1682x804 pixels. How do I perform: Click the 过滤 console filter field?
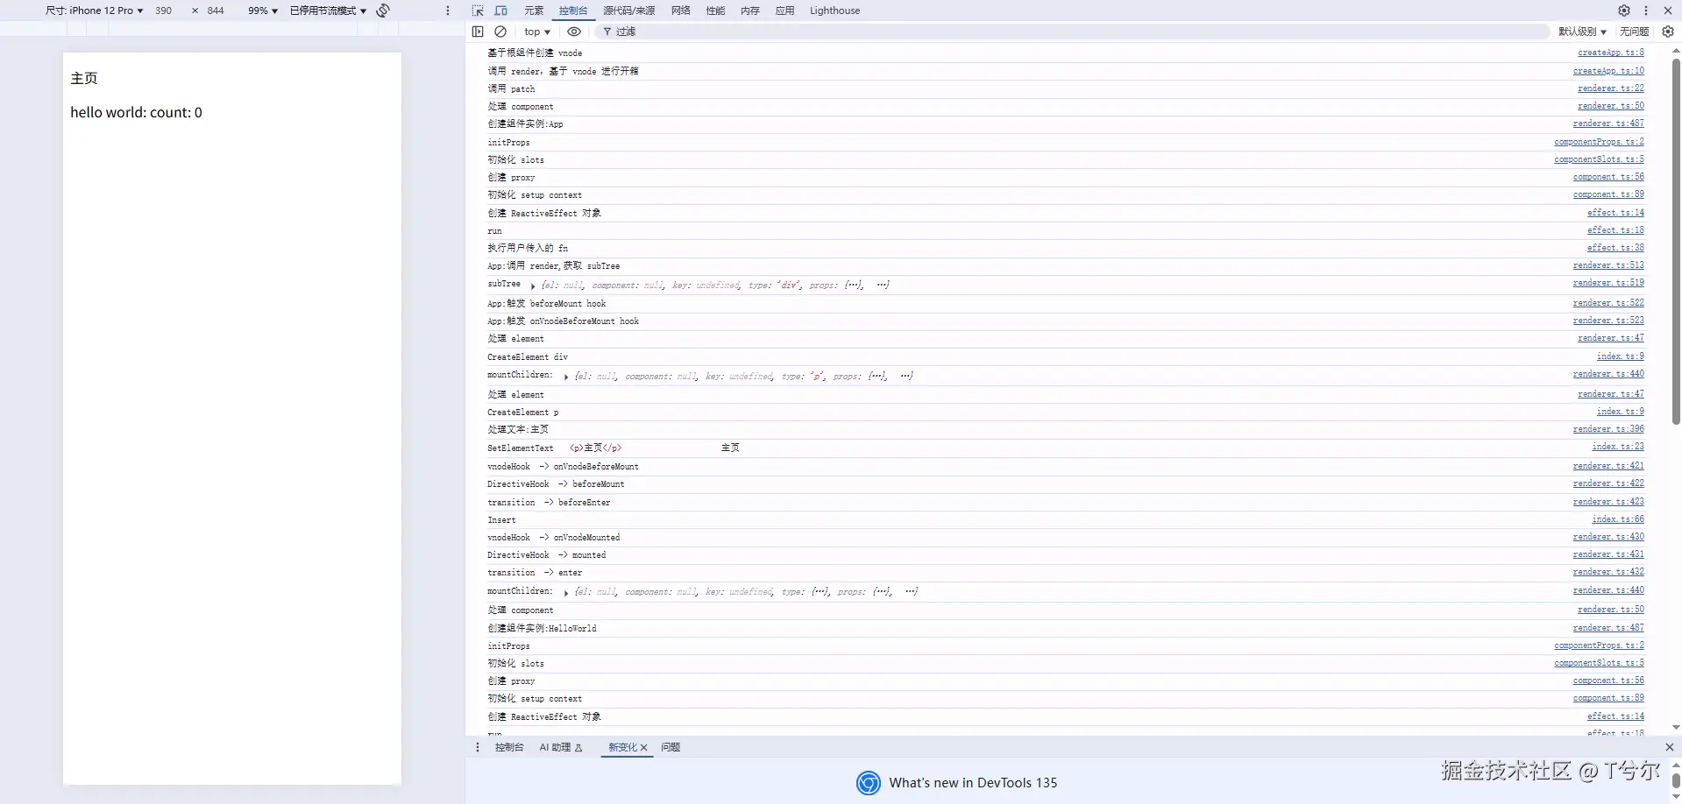1073,32
